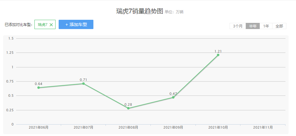Click the 1.21 value label above October
The height and width of the screenshot is (136, 296).
click(218, 51)
